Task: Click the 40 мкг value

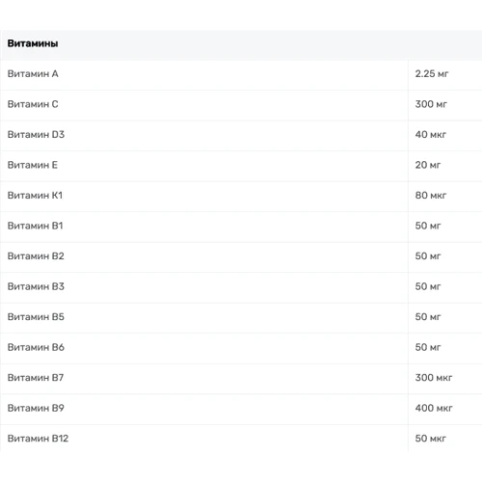Action: click(431, 134)
